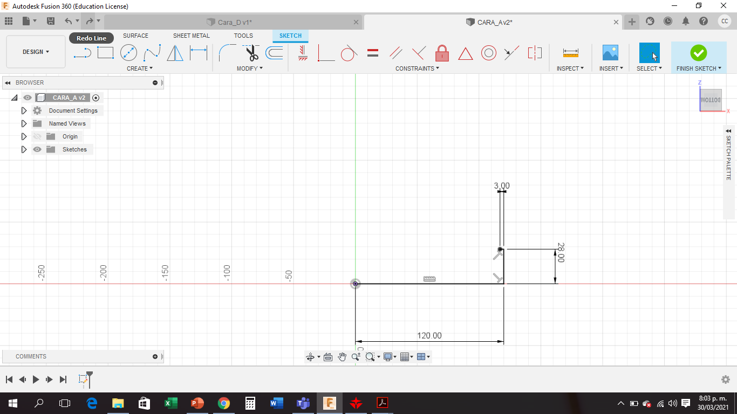Open the MODIFY dropdown menu
This screenshot has width=737, height=414.
[250, 68]
